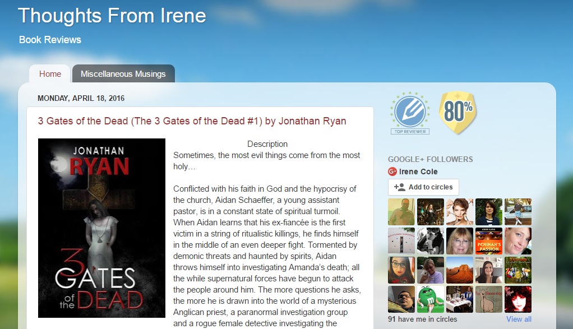Open the green M&M character follower avatar
This screenshot has height=329, width=573.
[x=431, y=299]
